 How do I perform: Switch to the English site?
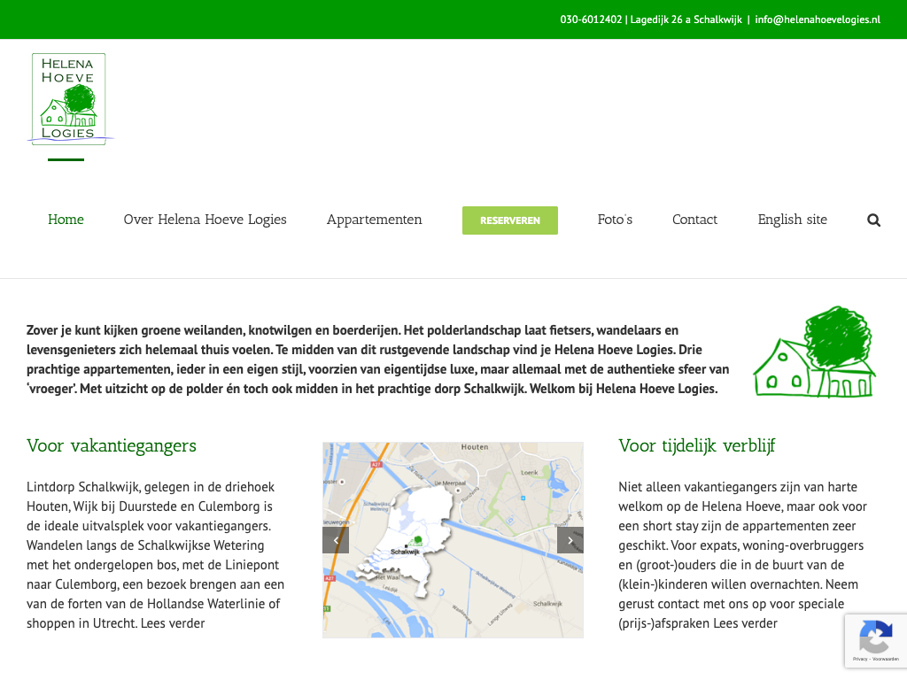[x=792, y=220]
